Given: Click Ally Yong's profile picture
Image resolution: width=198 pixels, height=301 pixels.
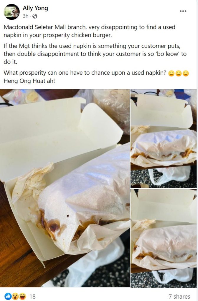Looking at the screenshot, I should 12,12.
